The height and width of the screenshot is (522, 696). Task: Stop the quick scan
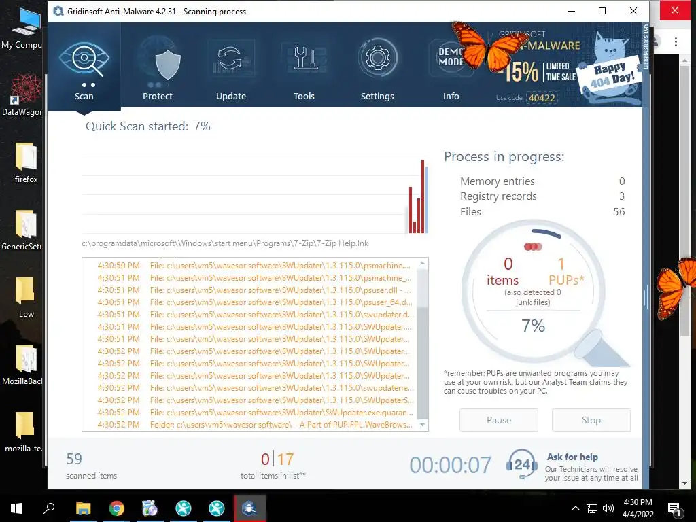(x=591, y=420)
